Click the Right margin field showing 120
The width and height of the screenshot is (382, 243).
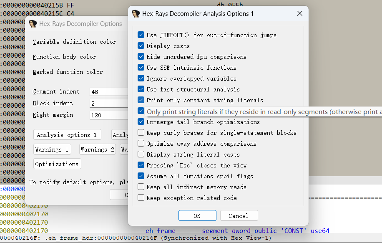(x=109, y=115)
